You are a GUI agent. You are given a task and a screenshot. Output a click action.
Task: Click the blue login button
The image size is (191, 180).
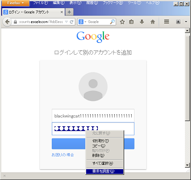93,144
